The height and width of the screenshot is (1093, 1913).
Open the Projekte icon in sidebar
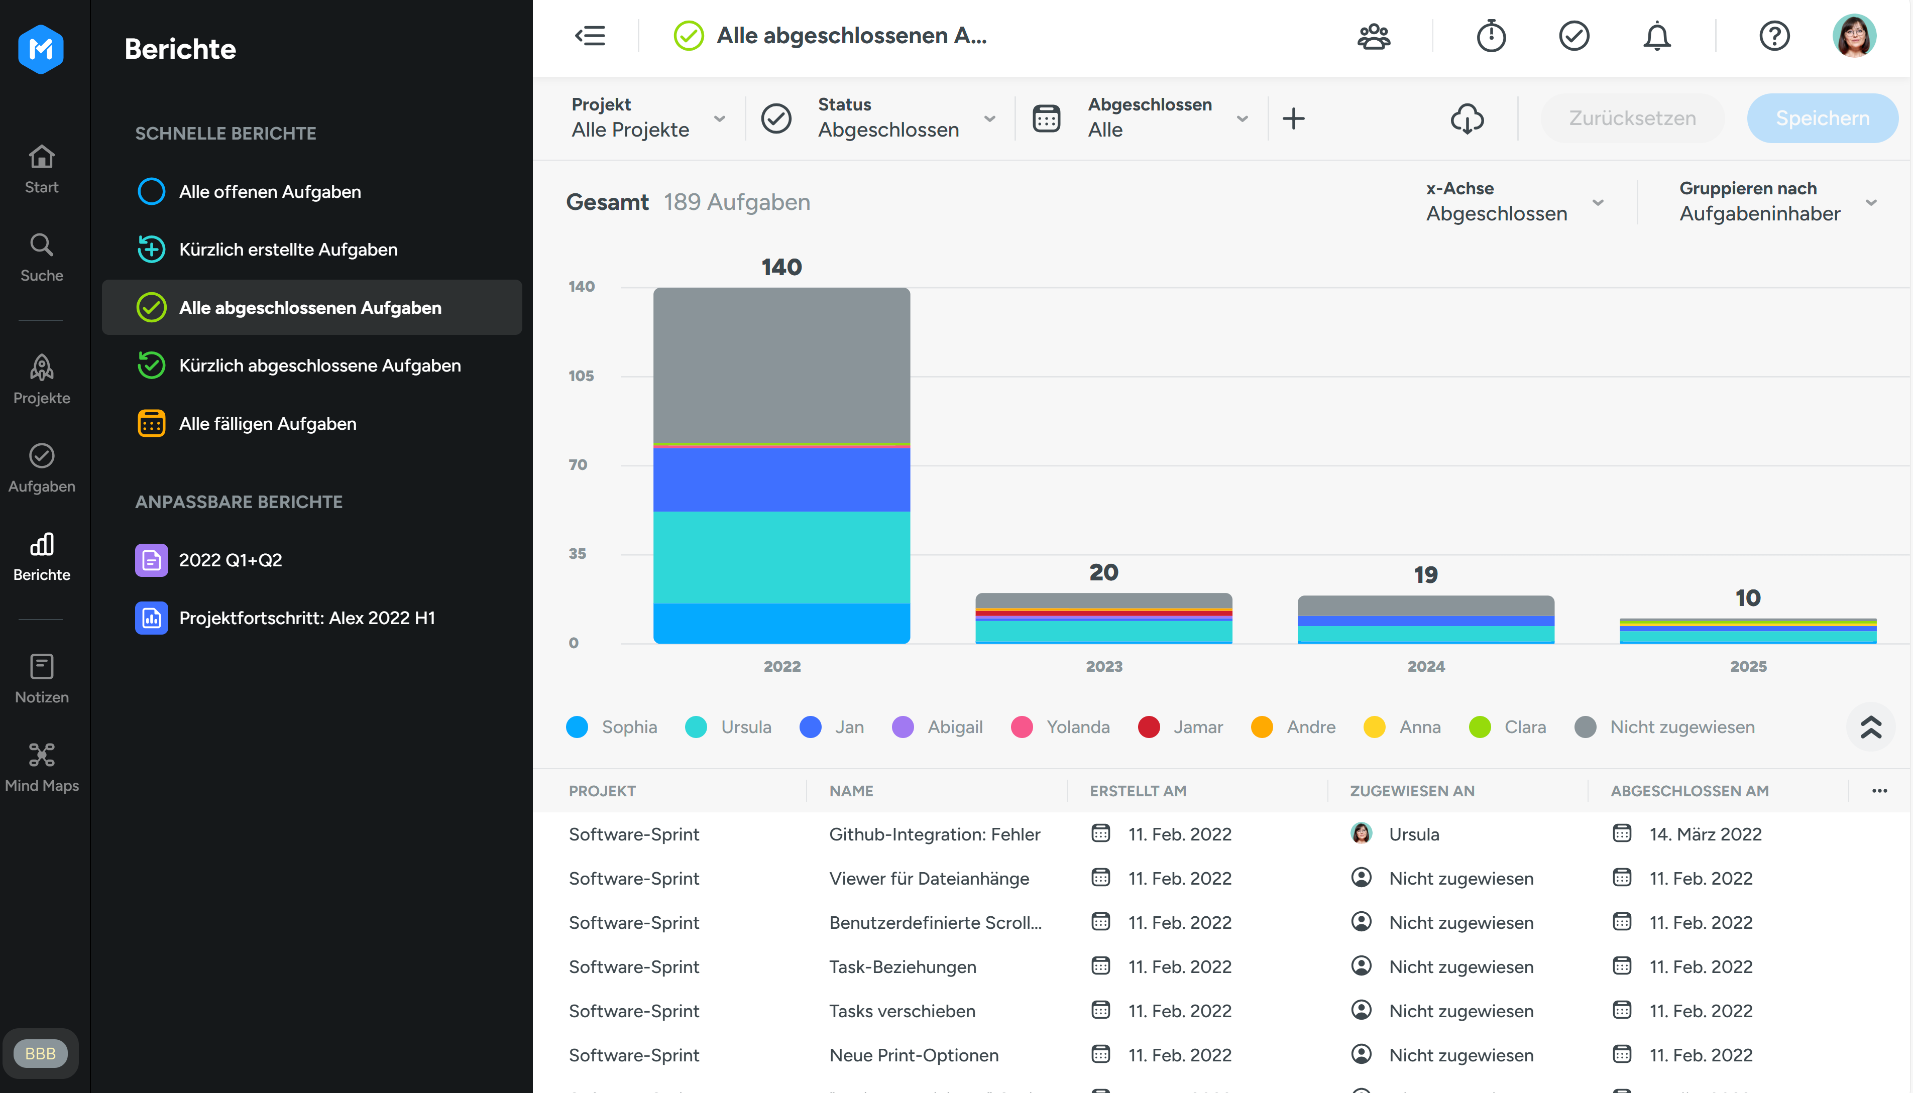tap(41, 368)
